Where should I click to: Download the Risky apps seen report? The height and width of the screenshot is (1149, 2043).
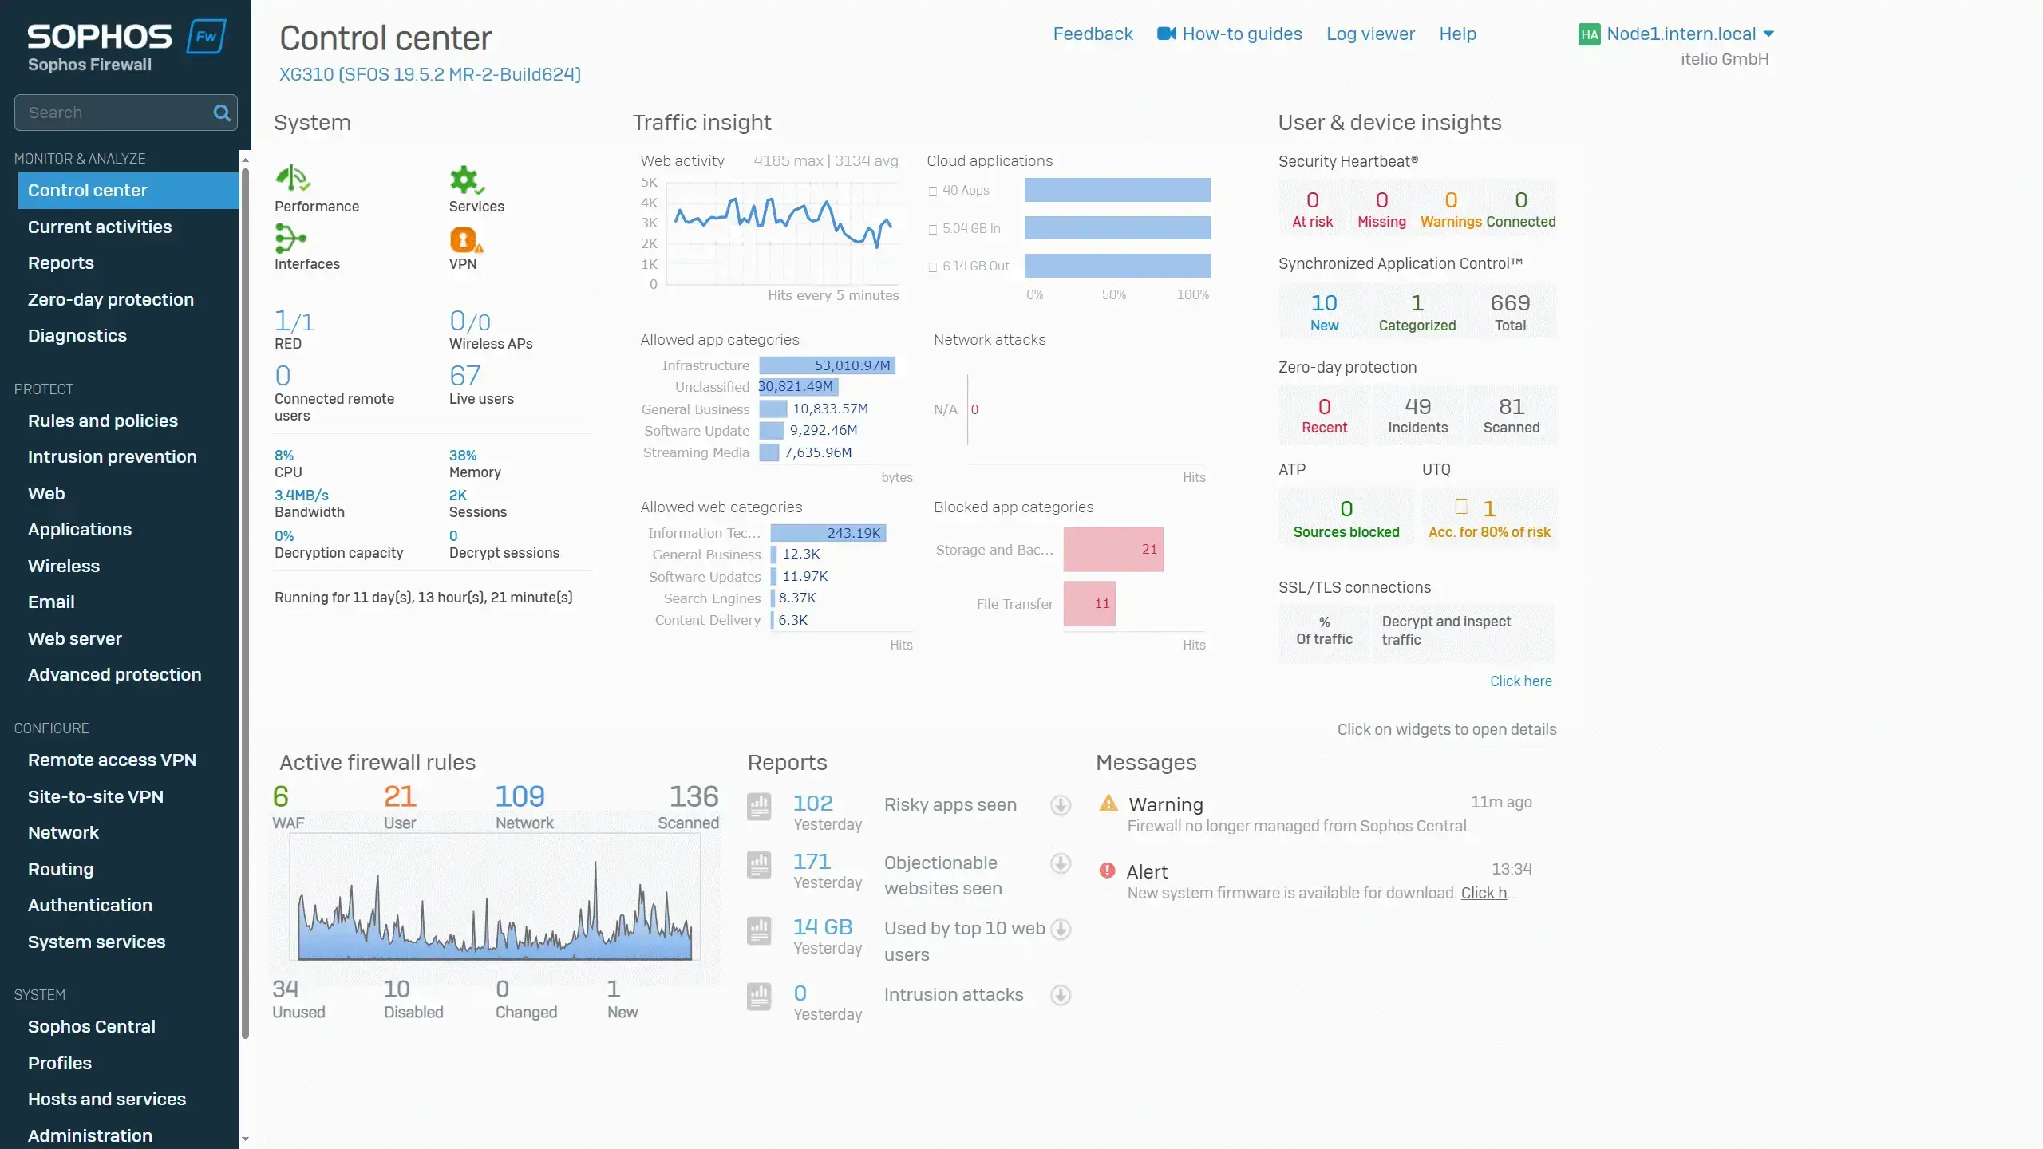pos(1061,805)
